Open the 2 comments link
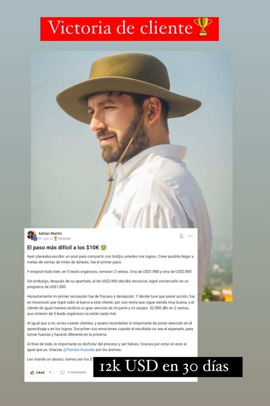The image size is (270, 406). (76, 372)
